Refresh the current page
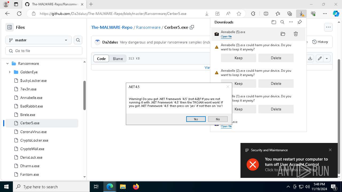The height and width of the screenshot is (192, 342). 19,14
